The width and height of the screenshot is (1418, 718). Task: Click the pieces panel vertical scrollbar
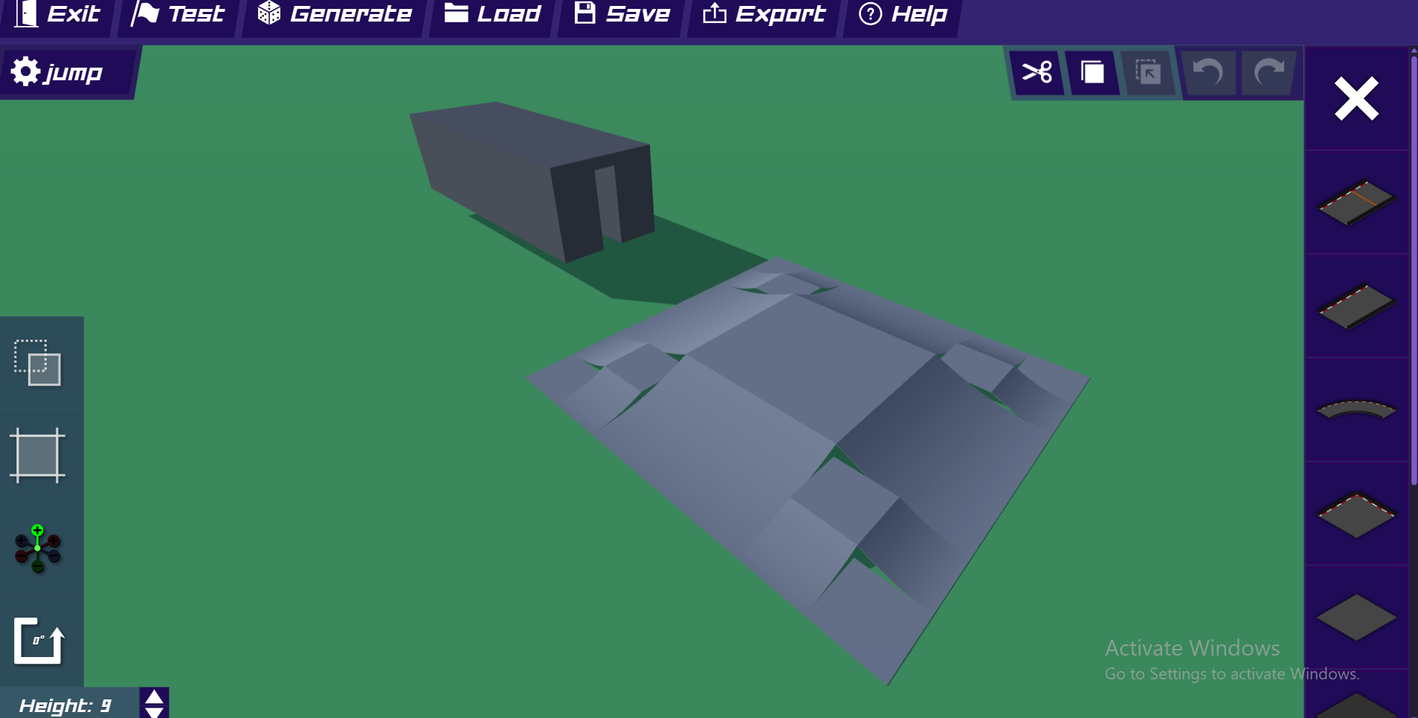click(1413, 268)
